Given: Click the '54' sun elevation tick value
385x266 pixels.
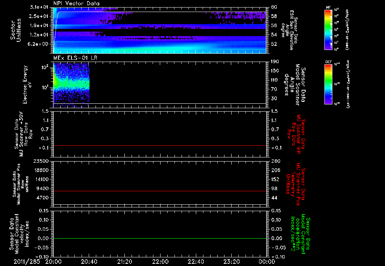Looking at the screenshot, I should pos(274,35).
